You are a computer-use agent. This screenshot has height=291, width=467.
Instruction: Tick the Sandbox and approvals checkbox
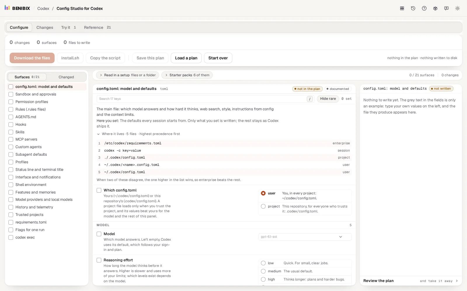(11, 94)
